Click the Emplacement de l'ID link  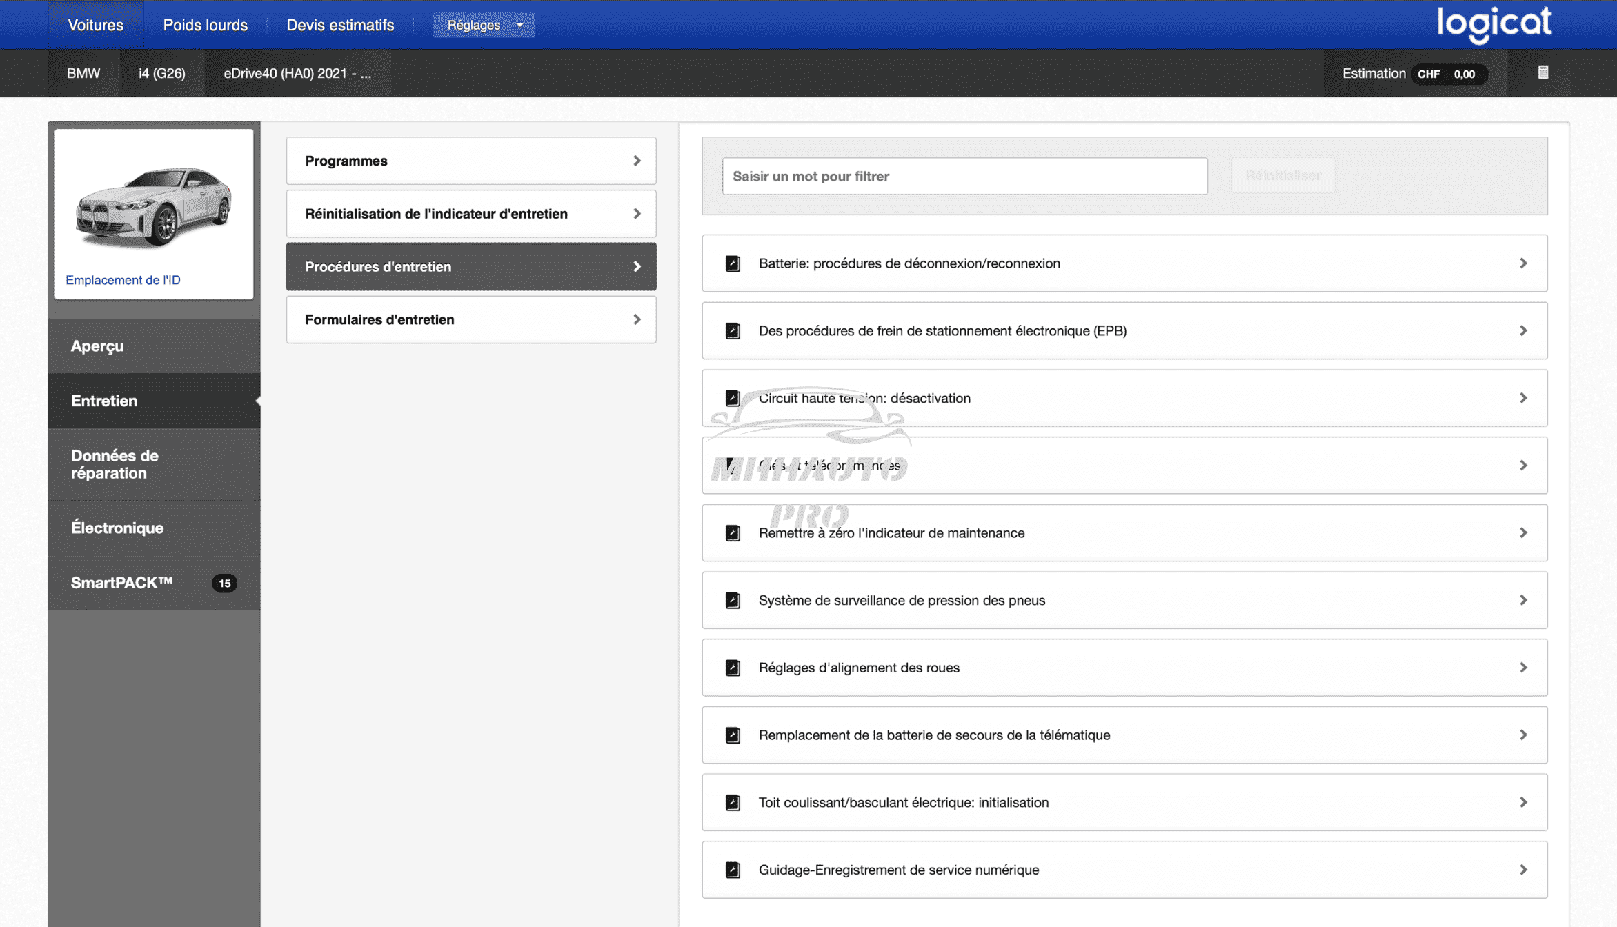tap(123, 280)
